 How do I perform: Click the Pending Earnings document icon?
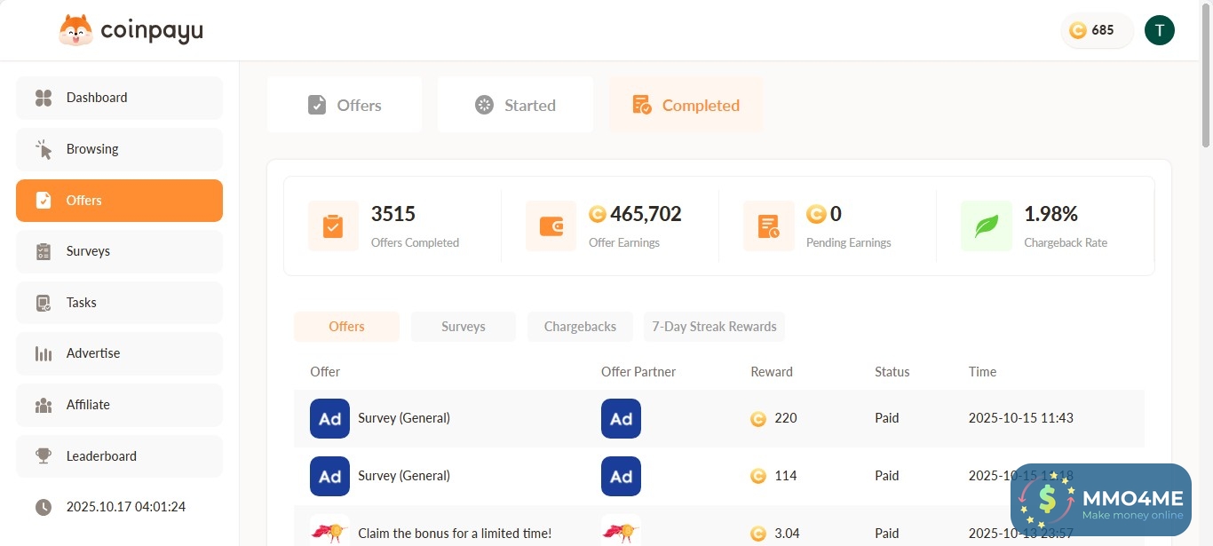pyautogui.click(x=769, y=226)
